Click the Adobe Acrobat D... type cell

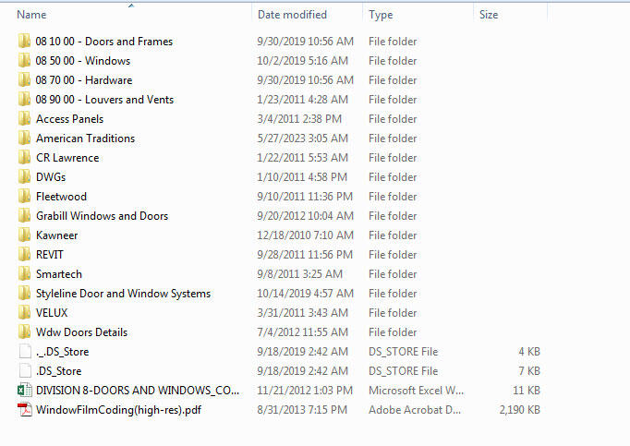[x=415, y=410]
